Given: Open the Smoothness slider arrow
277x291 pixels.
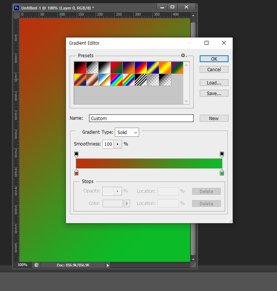Looking at the screenshot, I should point(118,144).
